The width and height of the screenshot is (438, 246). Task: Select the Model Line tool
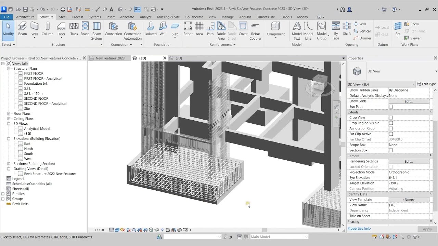tap(308, 31)
